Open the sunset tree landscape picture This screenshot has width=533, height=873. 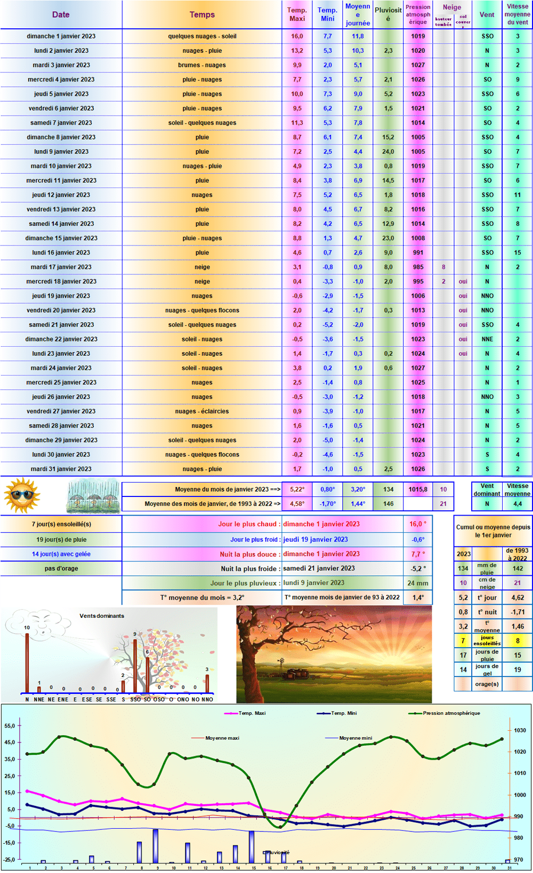334,654
